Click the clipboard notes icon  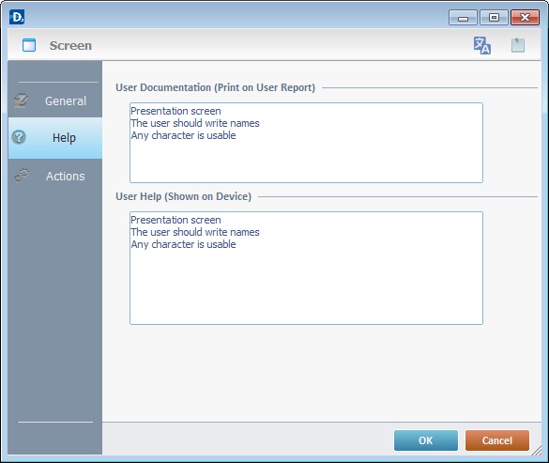(x=518, y=45)
